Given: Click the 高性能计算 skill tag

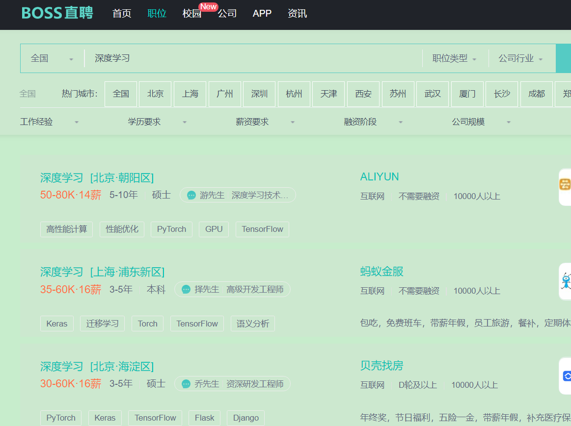Looking at the screenshot, I should (x=67, y=229).
